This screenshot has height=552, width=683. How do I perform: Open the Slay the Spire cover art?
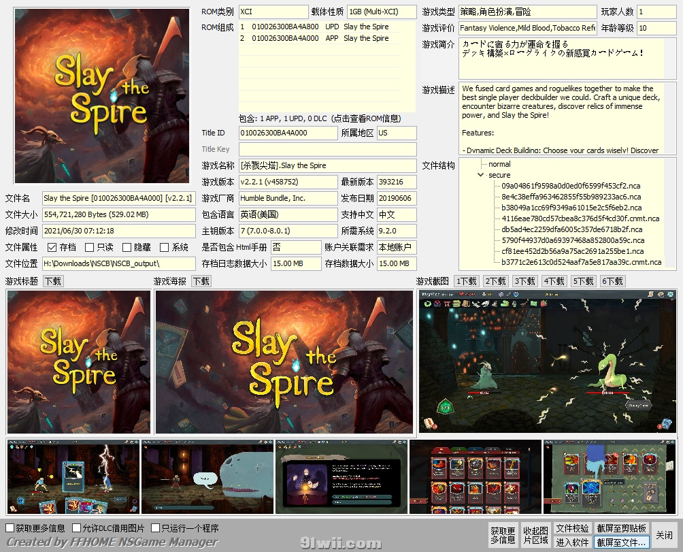[x=102, y=95]
